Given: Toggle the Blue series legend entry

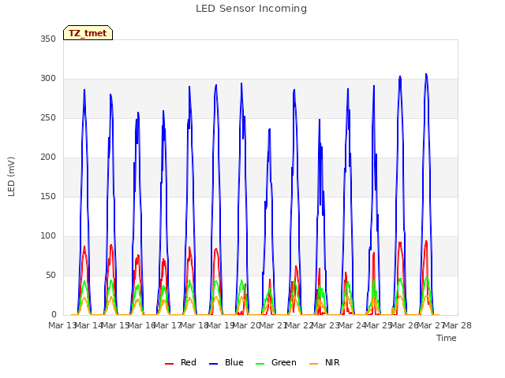Looking at the screenshot, I should point(226,362).
